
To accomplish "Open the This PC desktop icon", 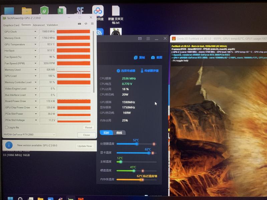I will coord(9,11).
